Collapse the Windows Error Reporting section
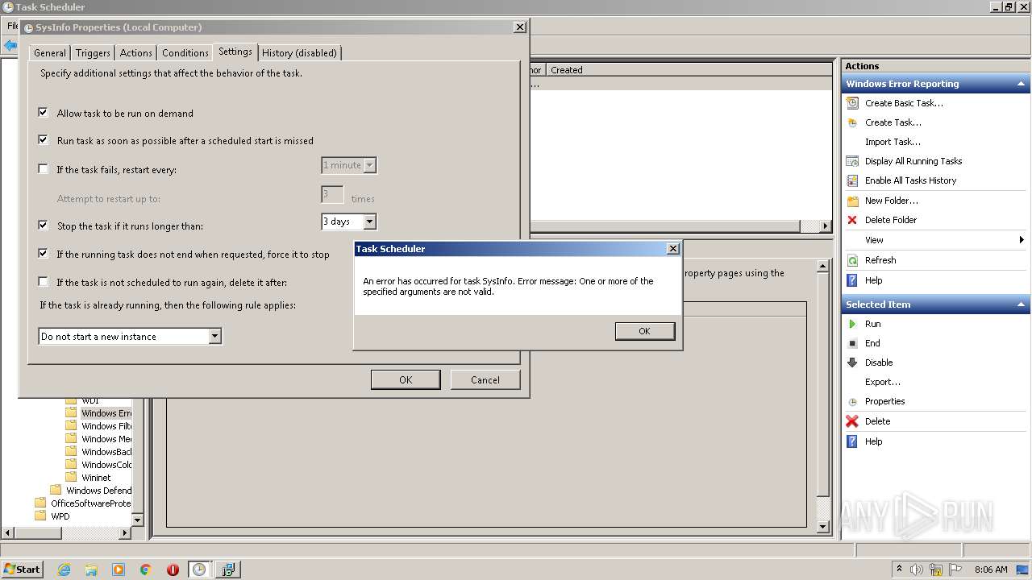 click(x=1022, y=84)
